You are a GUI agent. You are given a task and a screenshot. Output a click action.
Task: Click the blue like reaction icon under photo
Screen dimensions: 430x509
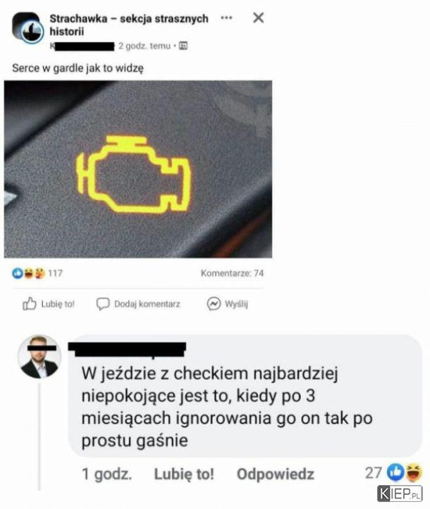pyautogui.click(x=17, y=273)
